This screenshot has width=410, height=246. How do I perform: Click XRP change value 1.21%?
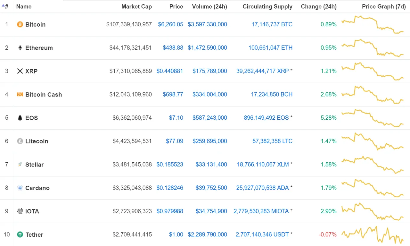tap(329, 71)
